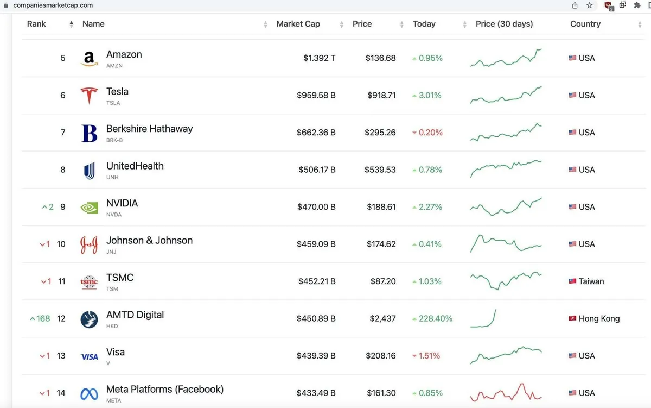The image size is (651, 408).
Task: Click the AMTD Digital company name
Action: click(135, 315)
